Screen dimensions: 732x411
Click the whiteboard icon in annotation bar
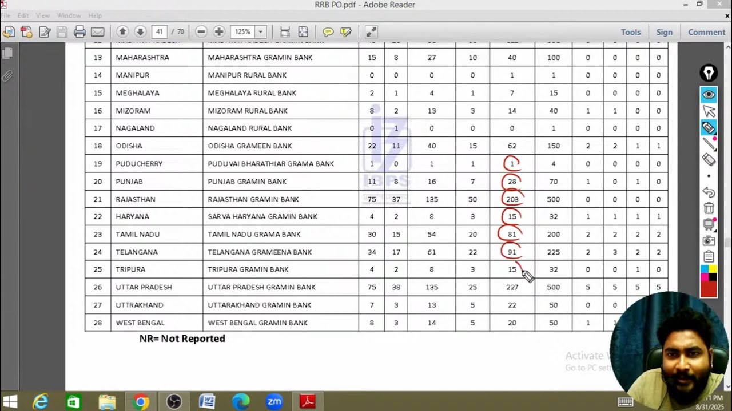[709, 224]
